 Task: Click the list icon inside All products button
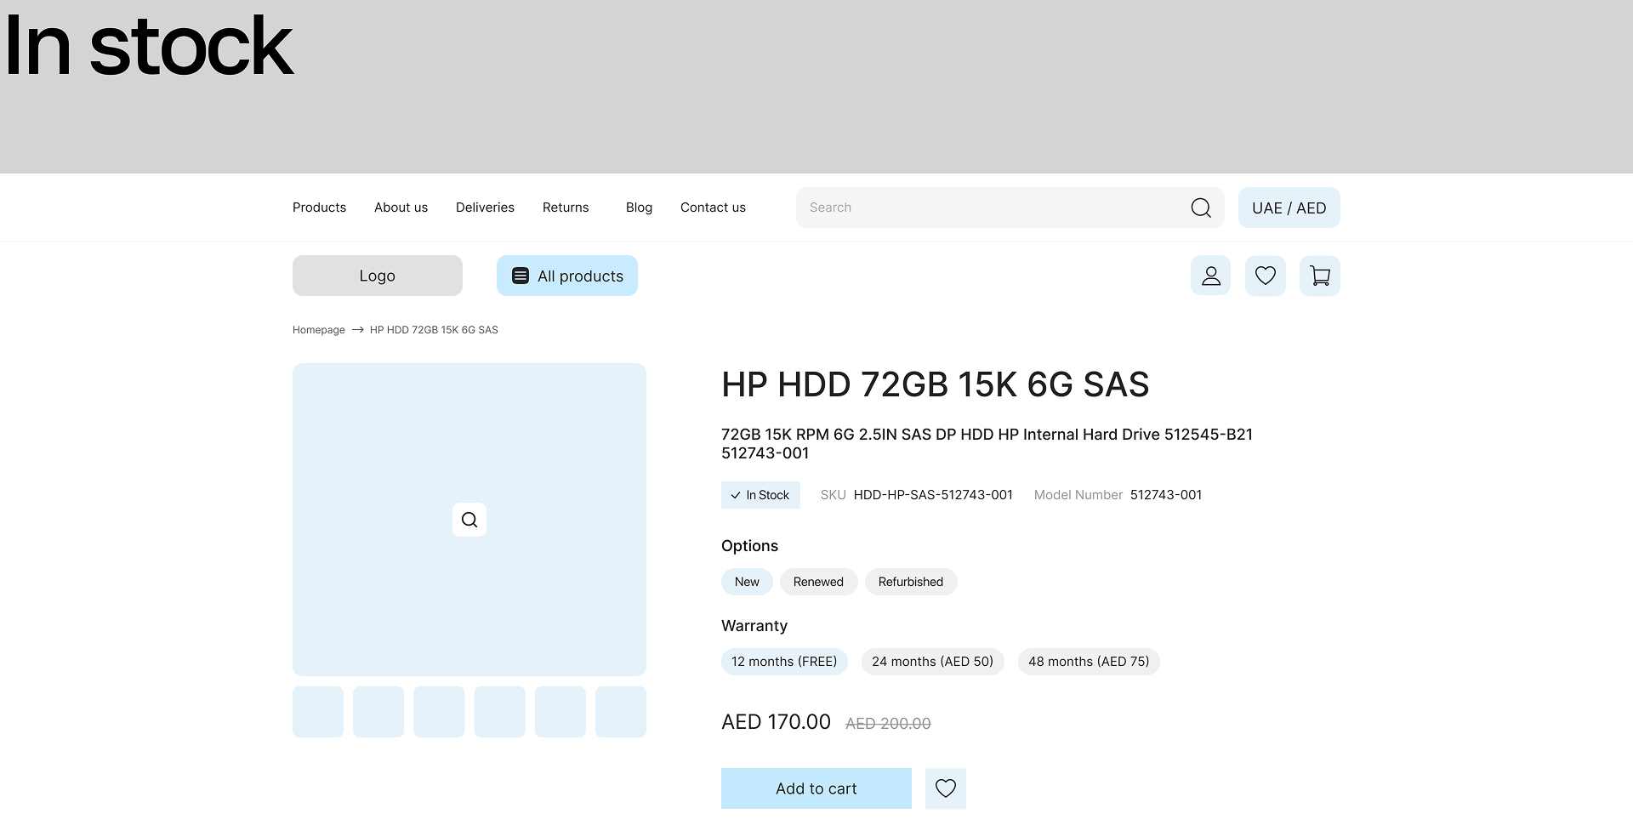pyautogui.click(x=519, y=276)
